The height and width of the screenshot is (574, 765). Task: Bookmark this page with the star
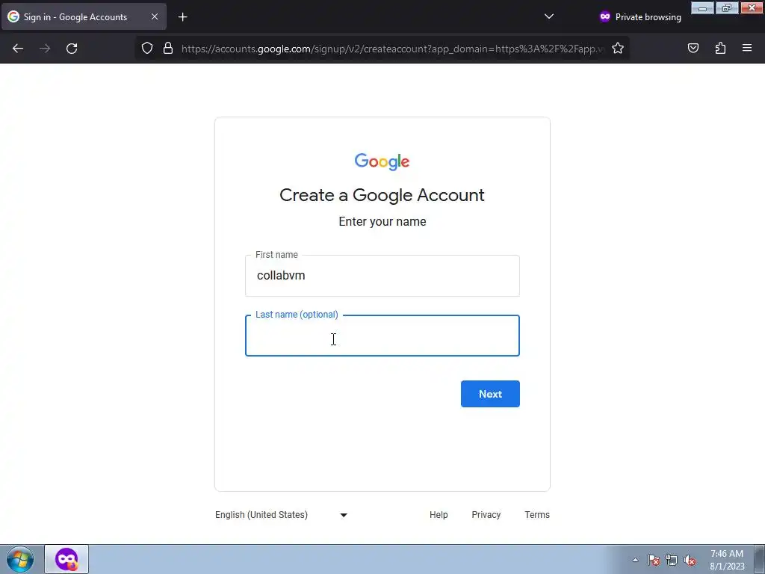618,49
